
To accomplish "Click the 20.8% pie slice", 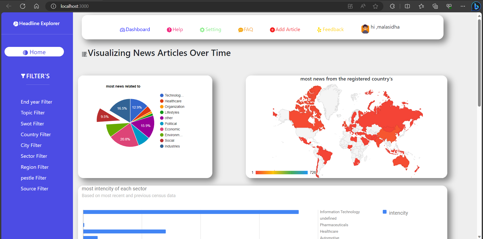I will click(x=125, y=137).
